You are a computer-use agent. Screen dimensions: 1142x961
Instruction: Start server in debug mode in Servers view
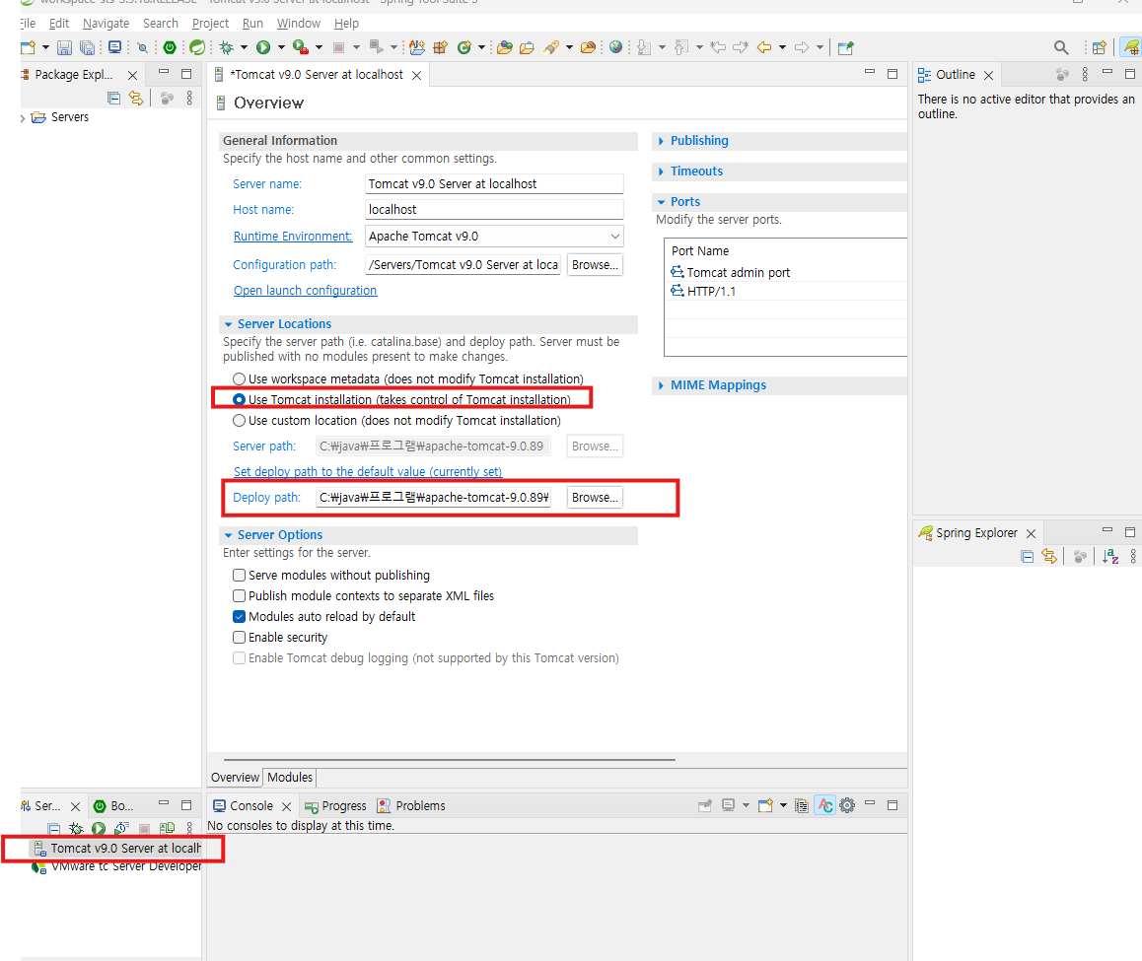click(x=76, y=829)
